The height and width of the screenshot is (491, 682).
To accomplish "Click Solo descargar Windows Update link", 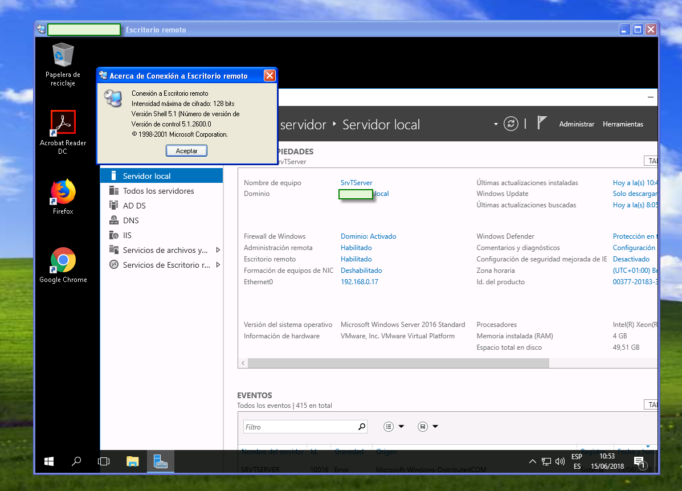I will point(635,194).
